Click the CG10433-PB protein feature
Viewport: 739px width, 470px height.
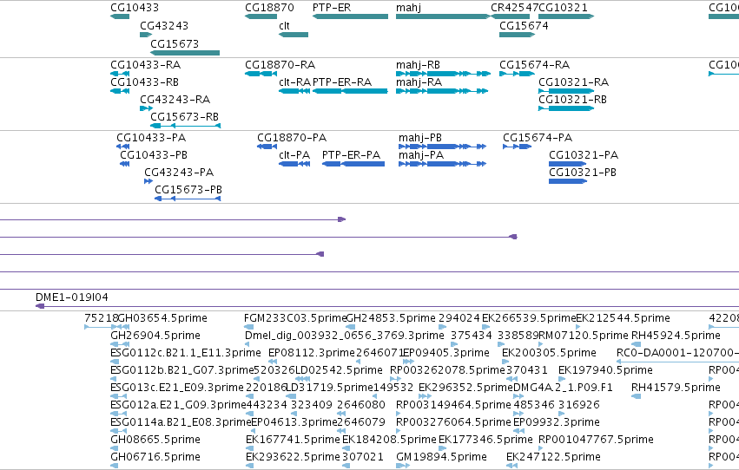pyautogui.click(x=124, y=164)
